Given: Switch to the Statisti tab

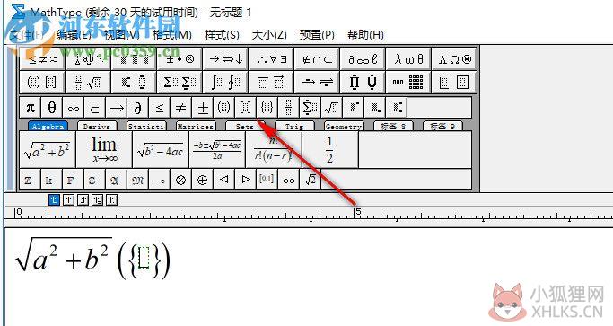Looking at the screenshot, I should [146, 127].
